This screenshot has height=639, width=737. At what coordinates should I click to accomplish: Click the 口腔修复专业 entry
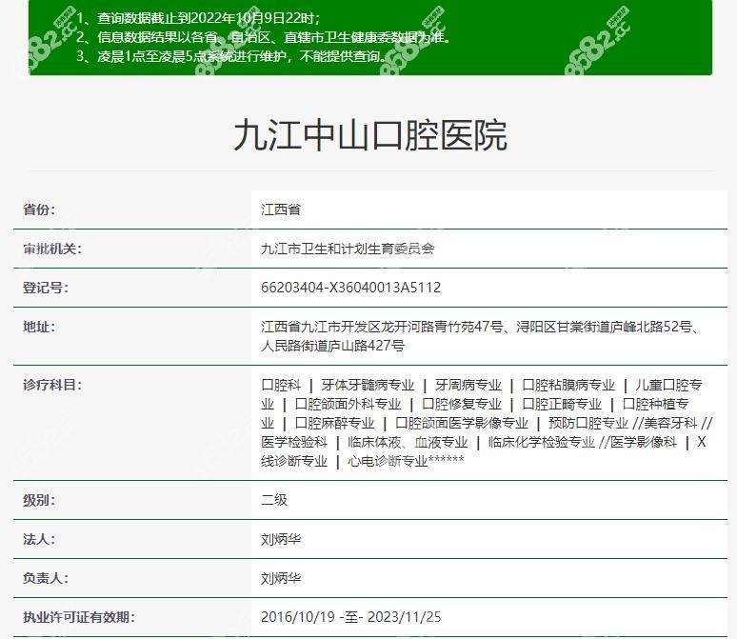coord(461,404)
